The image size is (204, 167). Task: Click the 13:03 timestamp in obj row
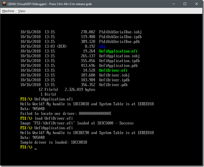coord(50,47)
